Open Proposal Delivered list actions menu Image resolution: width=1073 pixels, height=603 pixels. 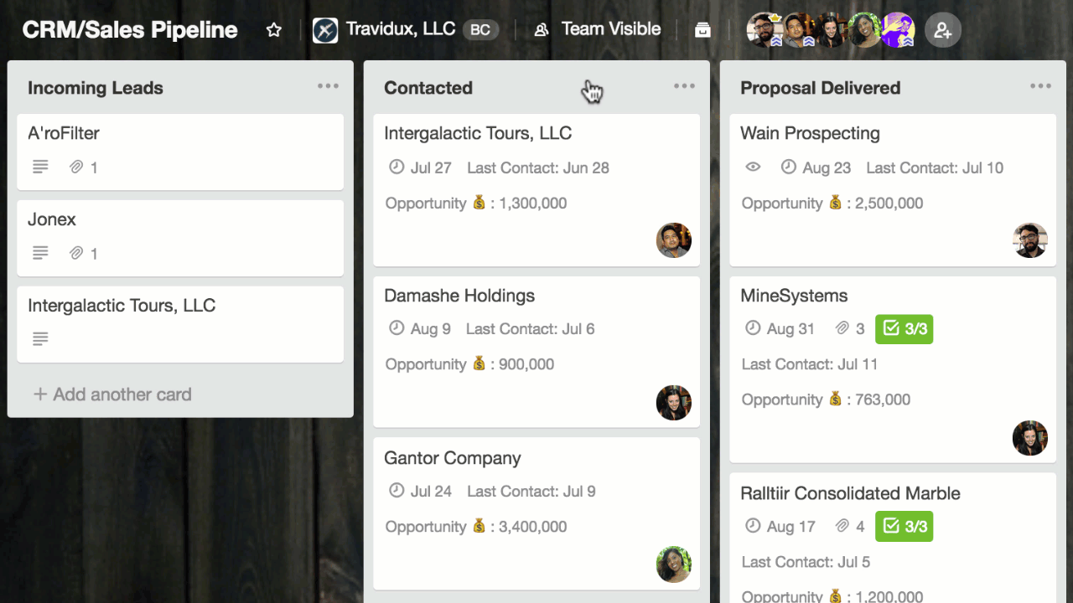coord(1040,86)
